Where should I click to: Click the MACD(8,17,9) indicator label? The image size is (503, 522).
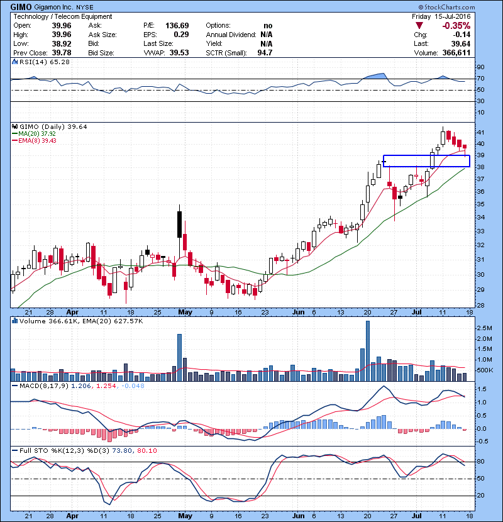tap(44, 386)
